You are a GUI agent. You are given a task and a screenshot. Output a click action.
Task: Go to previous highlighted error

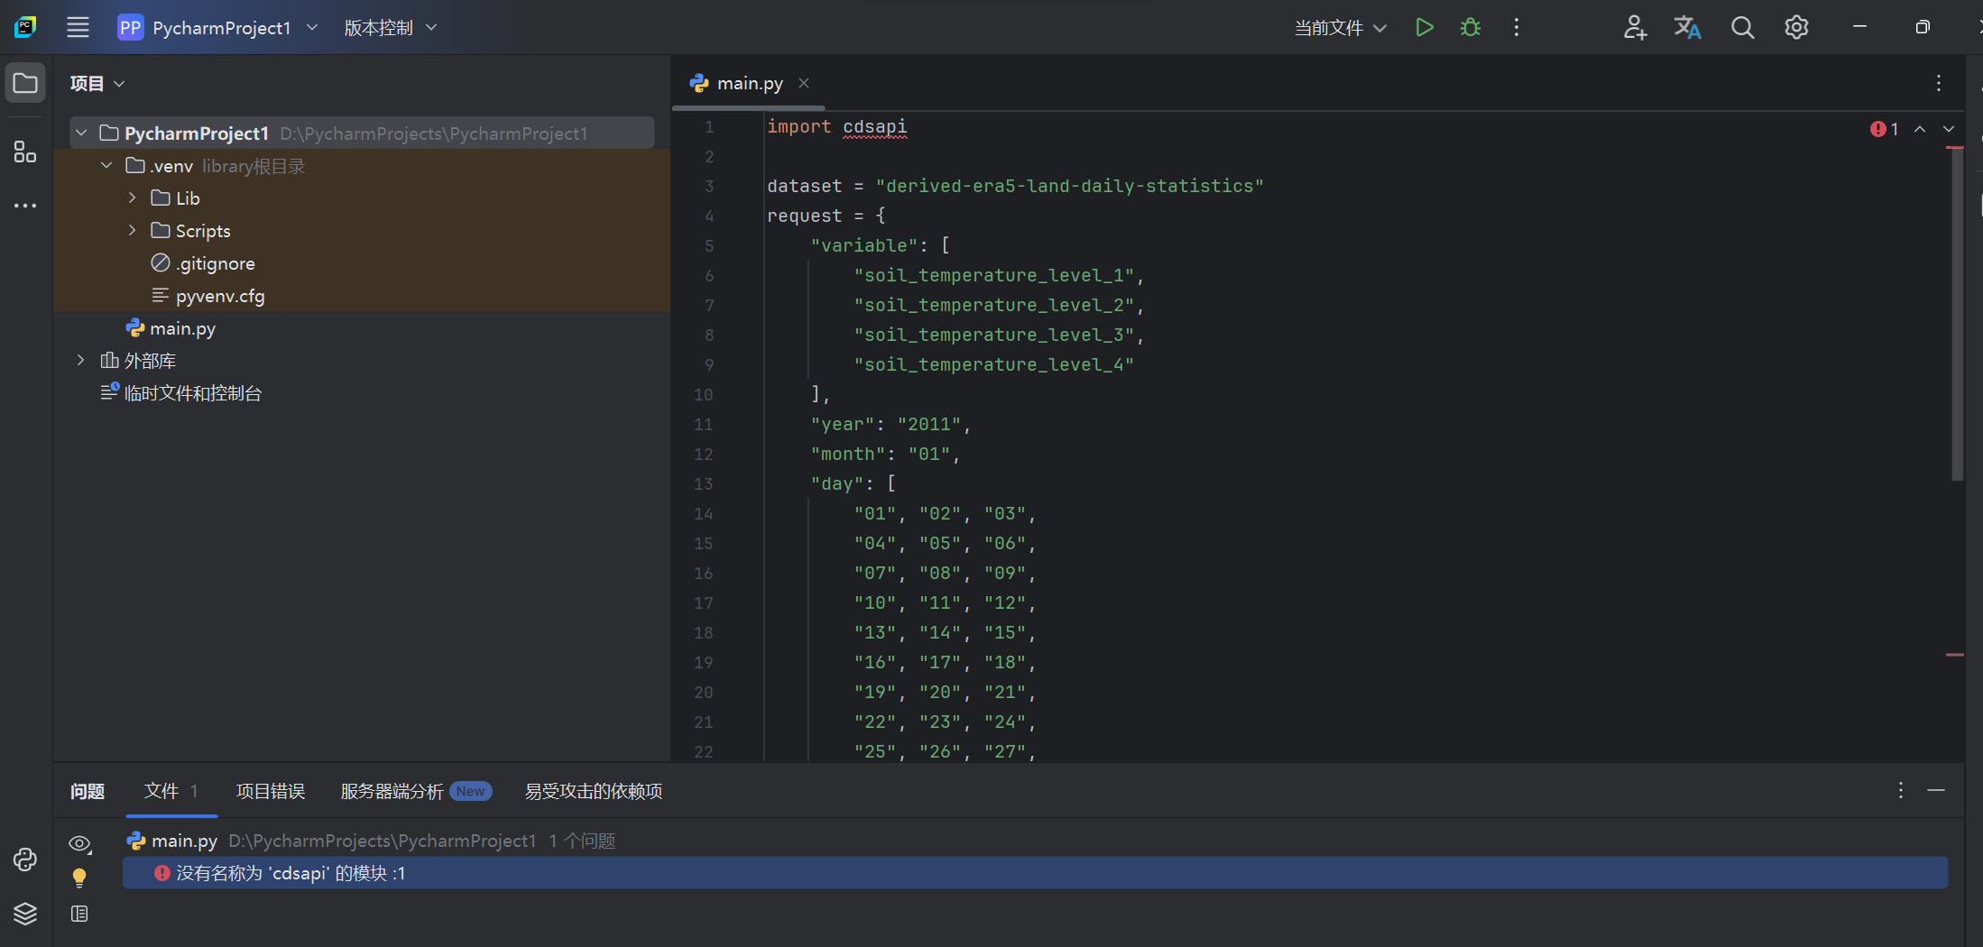coord(1920,129)
